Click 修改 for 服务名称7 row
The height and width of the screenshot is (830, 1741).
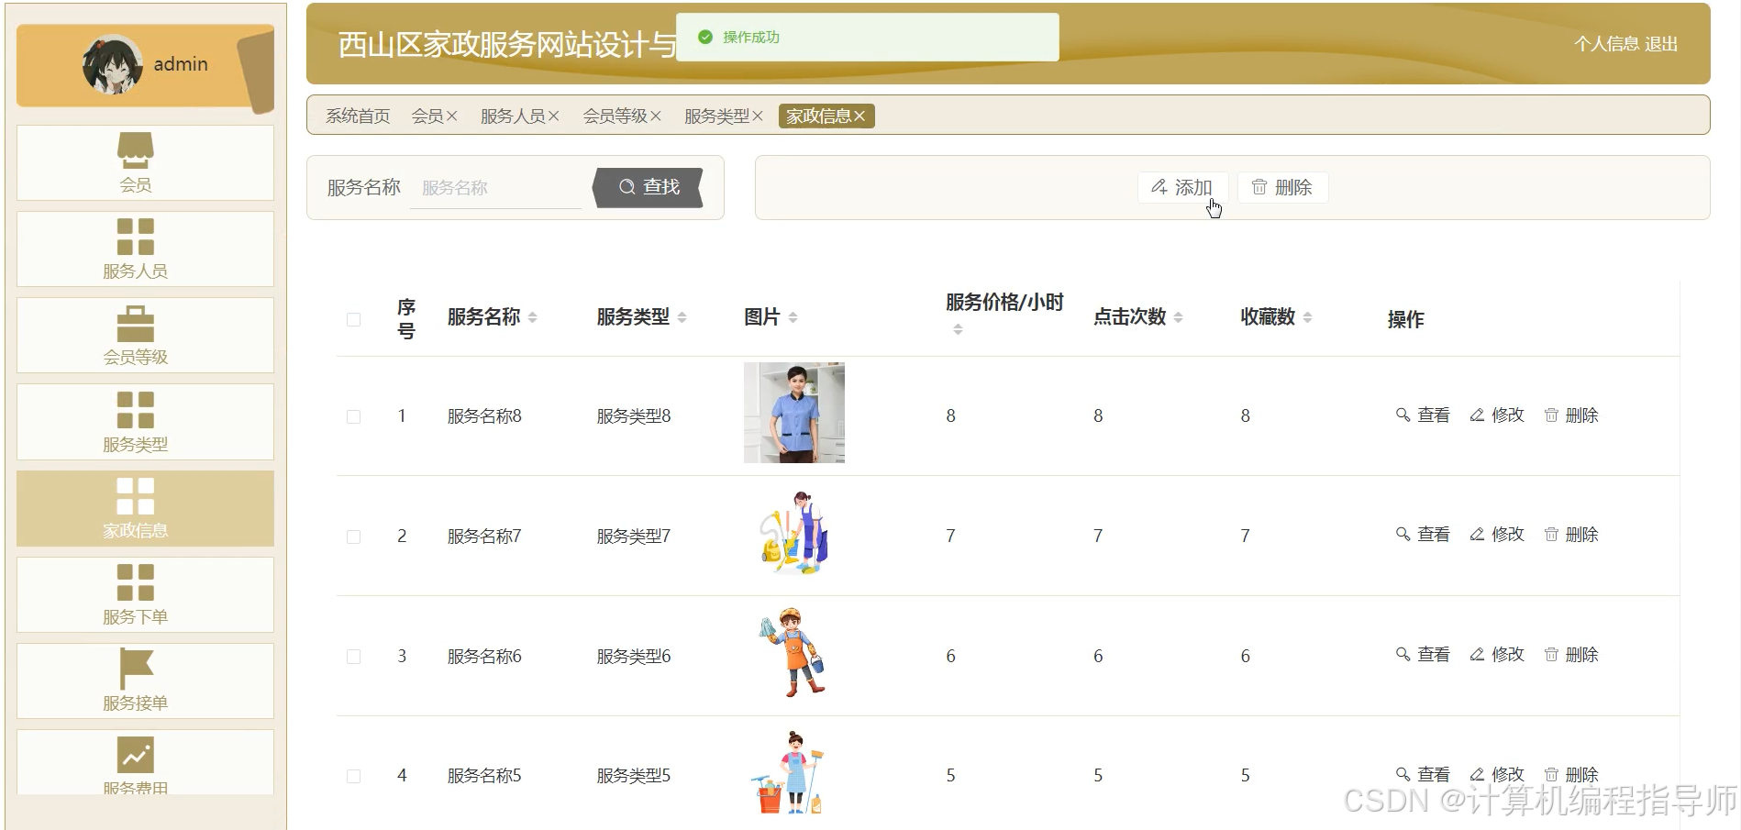[x=1497, y=535]
